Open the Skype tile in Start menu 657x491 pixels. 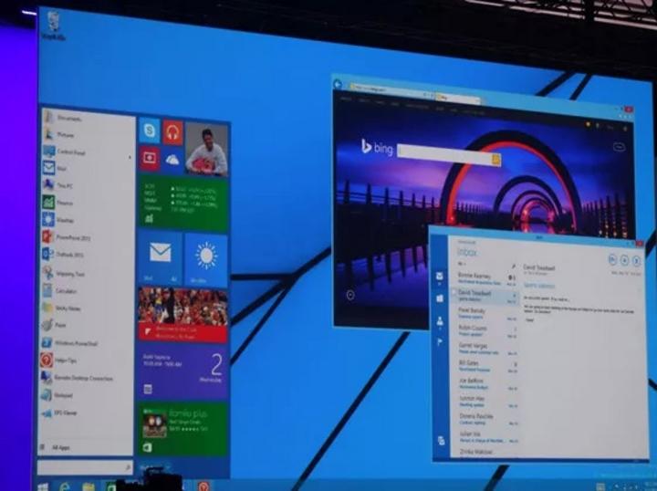(x=149, y=131)
